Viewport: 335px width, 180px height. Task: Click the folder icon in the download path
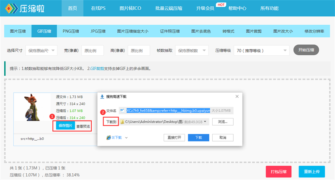point(122,122)
